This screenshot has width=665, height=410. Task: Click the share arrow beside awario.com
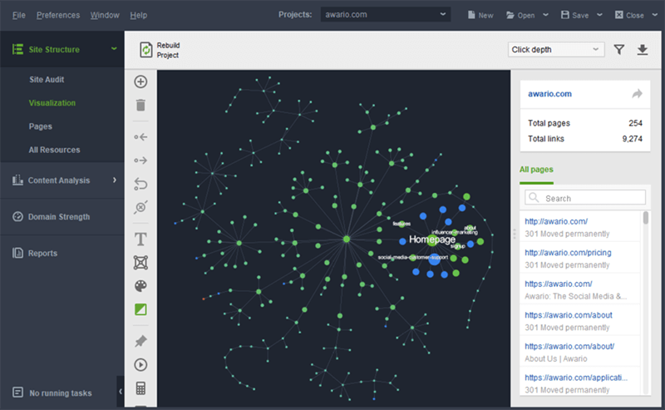[x=637, y=94]
